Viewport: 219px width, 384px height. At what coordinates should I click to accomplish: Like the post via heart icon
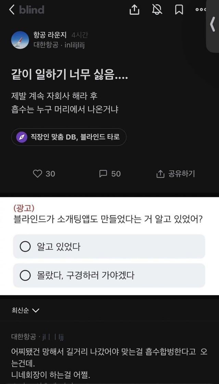click(x=37, y=174)
